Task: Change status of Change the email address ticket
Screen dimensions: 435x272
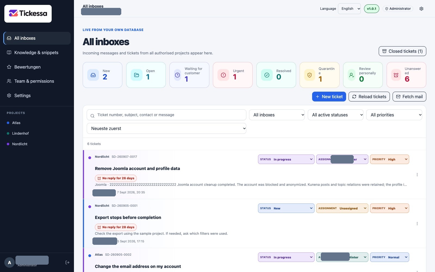Action: pos(286,257)
